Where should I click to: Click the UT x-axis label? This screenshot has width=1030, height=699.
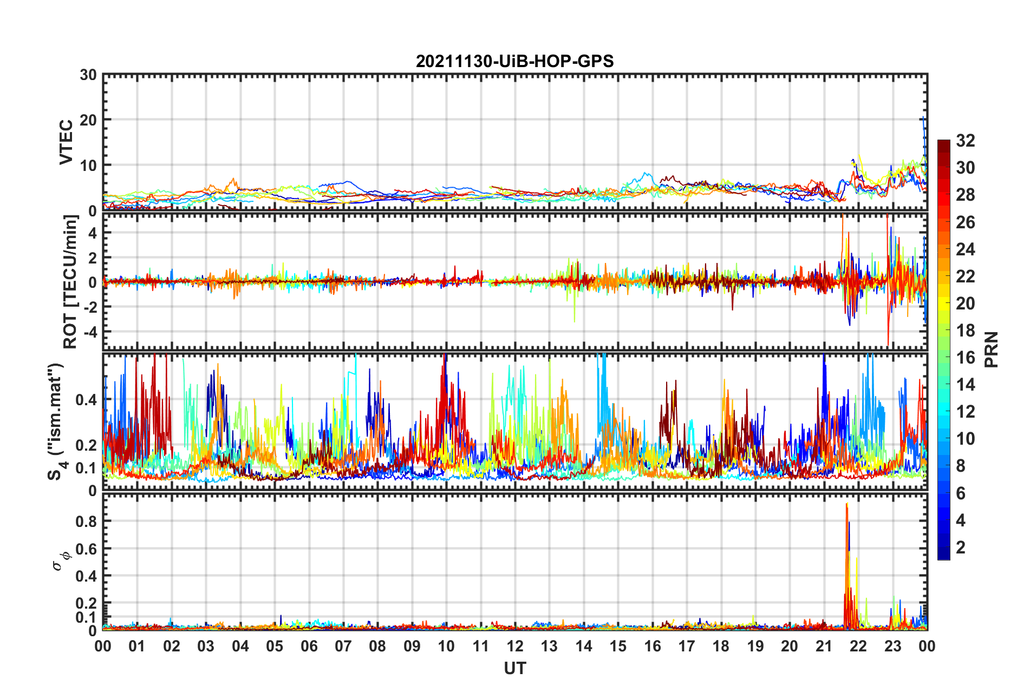[x=514, y=669]
